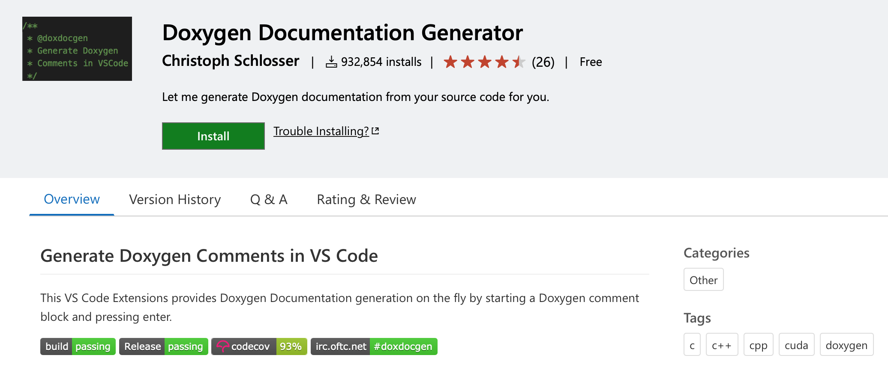Click Install to add the extension
The height and width of the screenshot is (379, 888).
213,136
